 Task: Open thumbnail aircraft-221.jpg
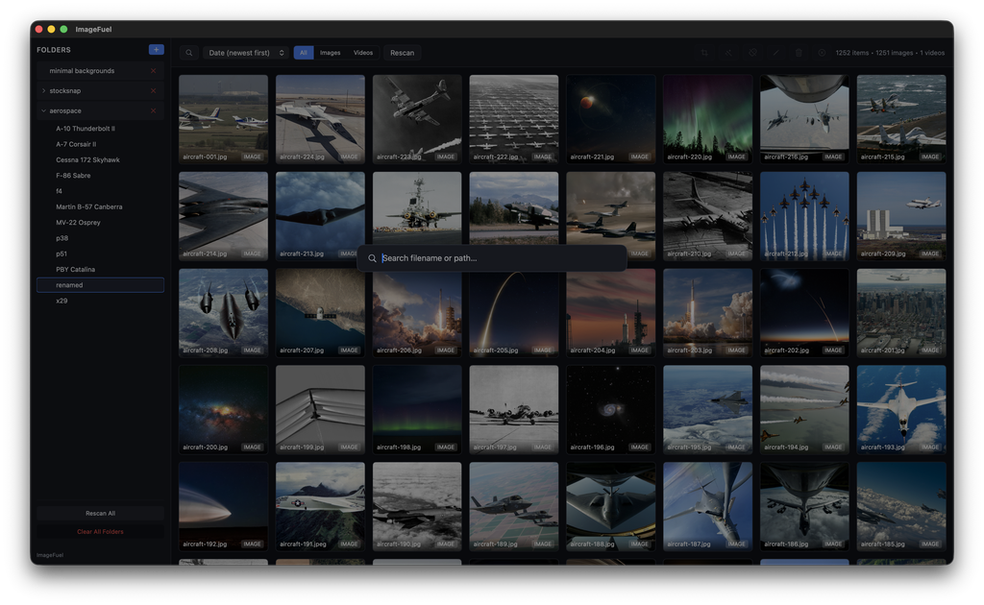click(610, 119)
